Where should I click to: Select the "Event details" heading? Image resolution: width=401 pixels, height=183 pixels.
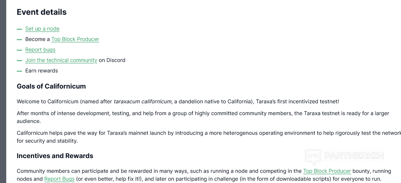(x=42, y=12)
